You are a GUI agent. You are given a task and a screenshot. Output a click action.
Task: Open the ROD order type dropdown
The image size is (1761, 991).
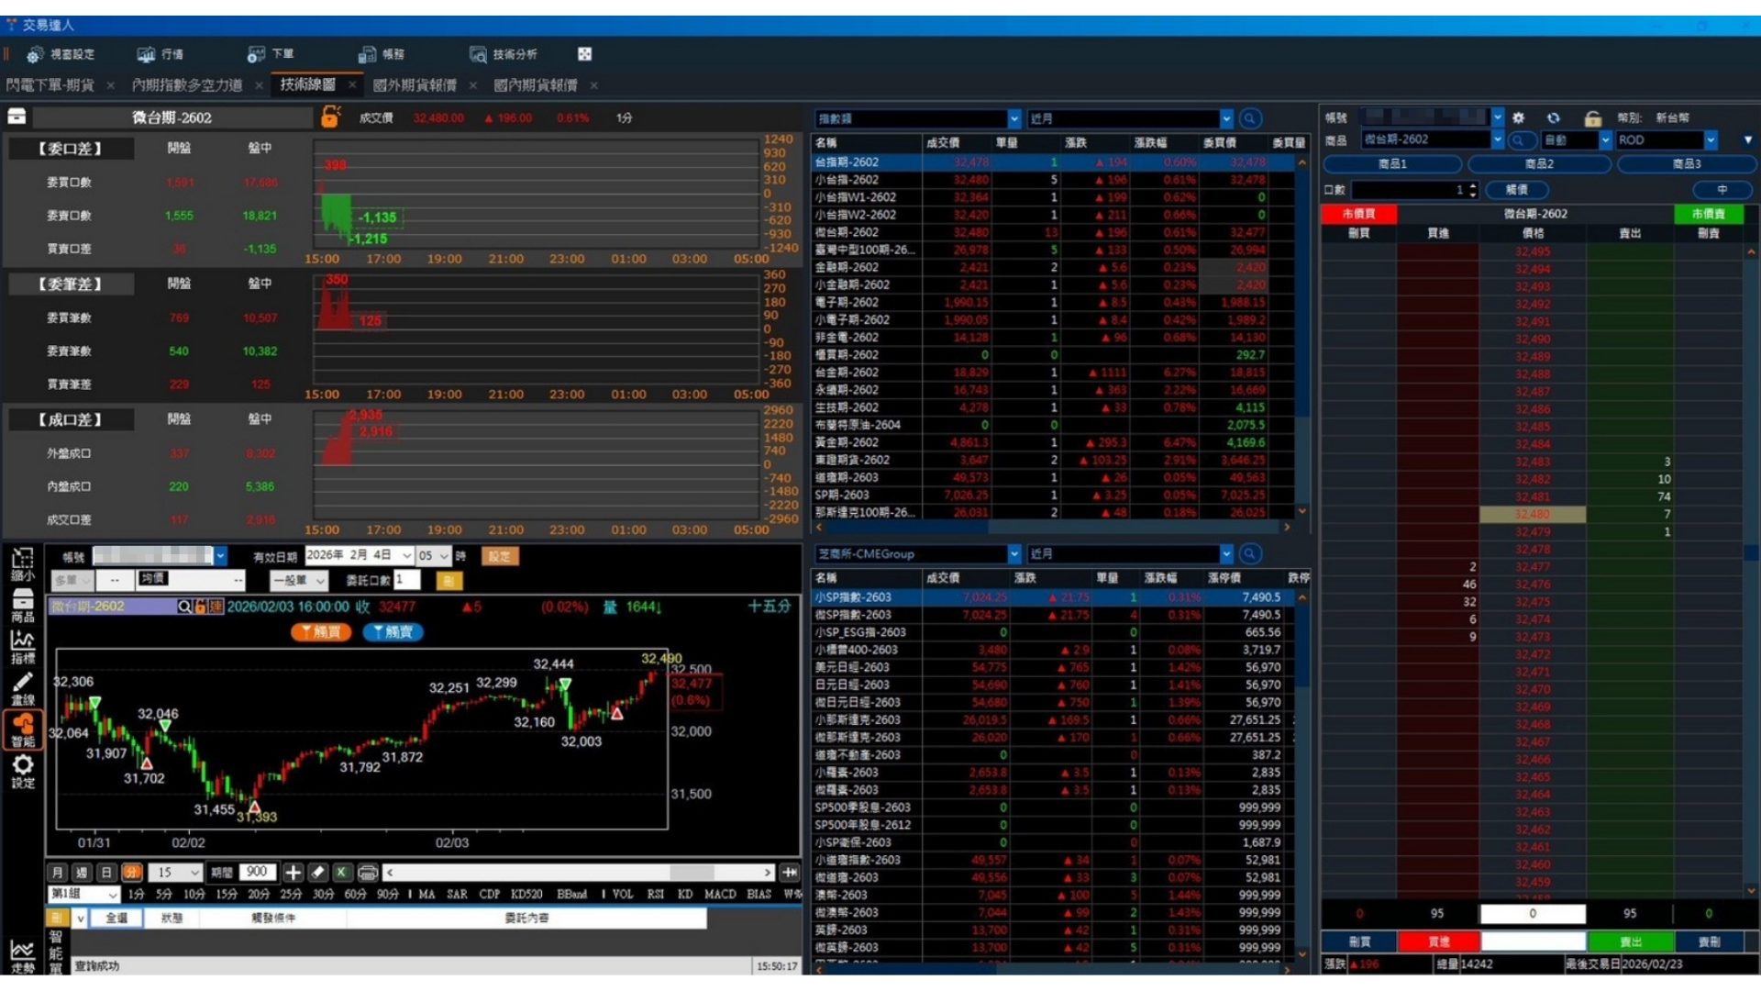click(1711, 139)
